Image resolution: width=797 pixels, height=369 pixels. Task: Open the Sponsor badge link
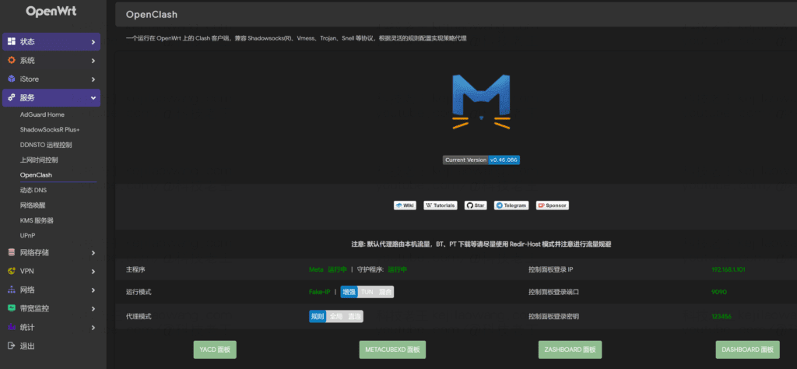click(x=553, y=206)
